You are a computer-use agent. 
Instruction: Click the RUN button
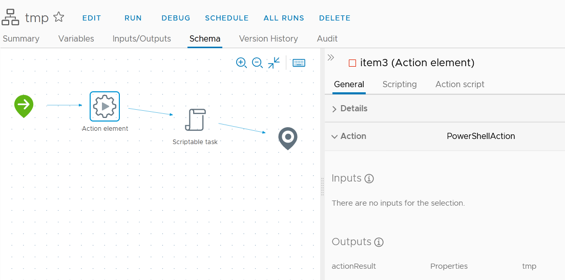tap(133, 18)
